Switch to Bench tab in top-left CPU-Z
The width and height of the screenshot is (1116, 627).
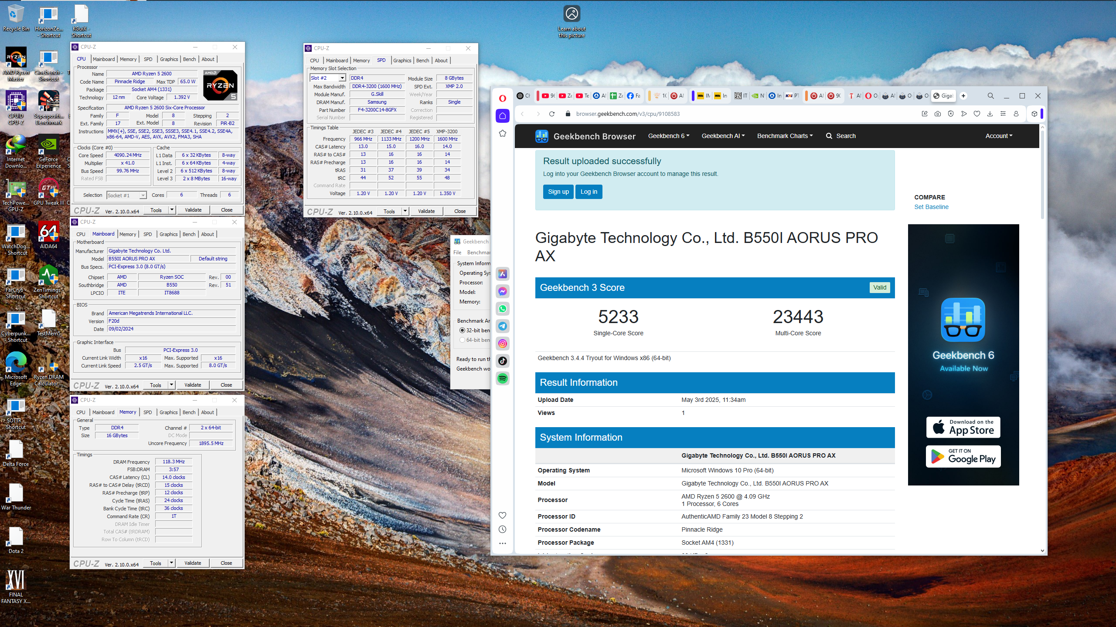coord(189,59)
